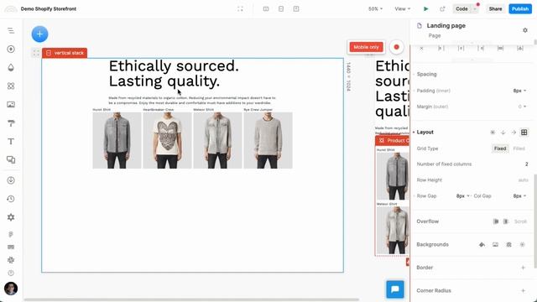Toggle the Mobile only badge
Screen dimensions: 537x302
(x=366, y=47)
